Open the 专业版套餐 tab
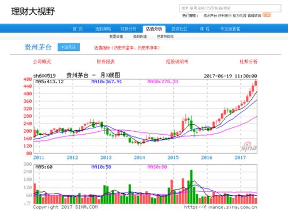Viewport: 288px width, 211px height. click(x=230, y=29)
